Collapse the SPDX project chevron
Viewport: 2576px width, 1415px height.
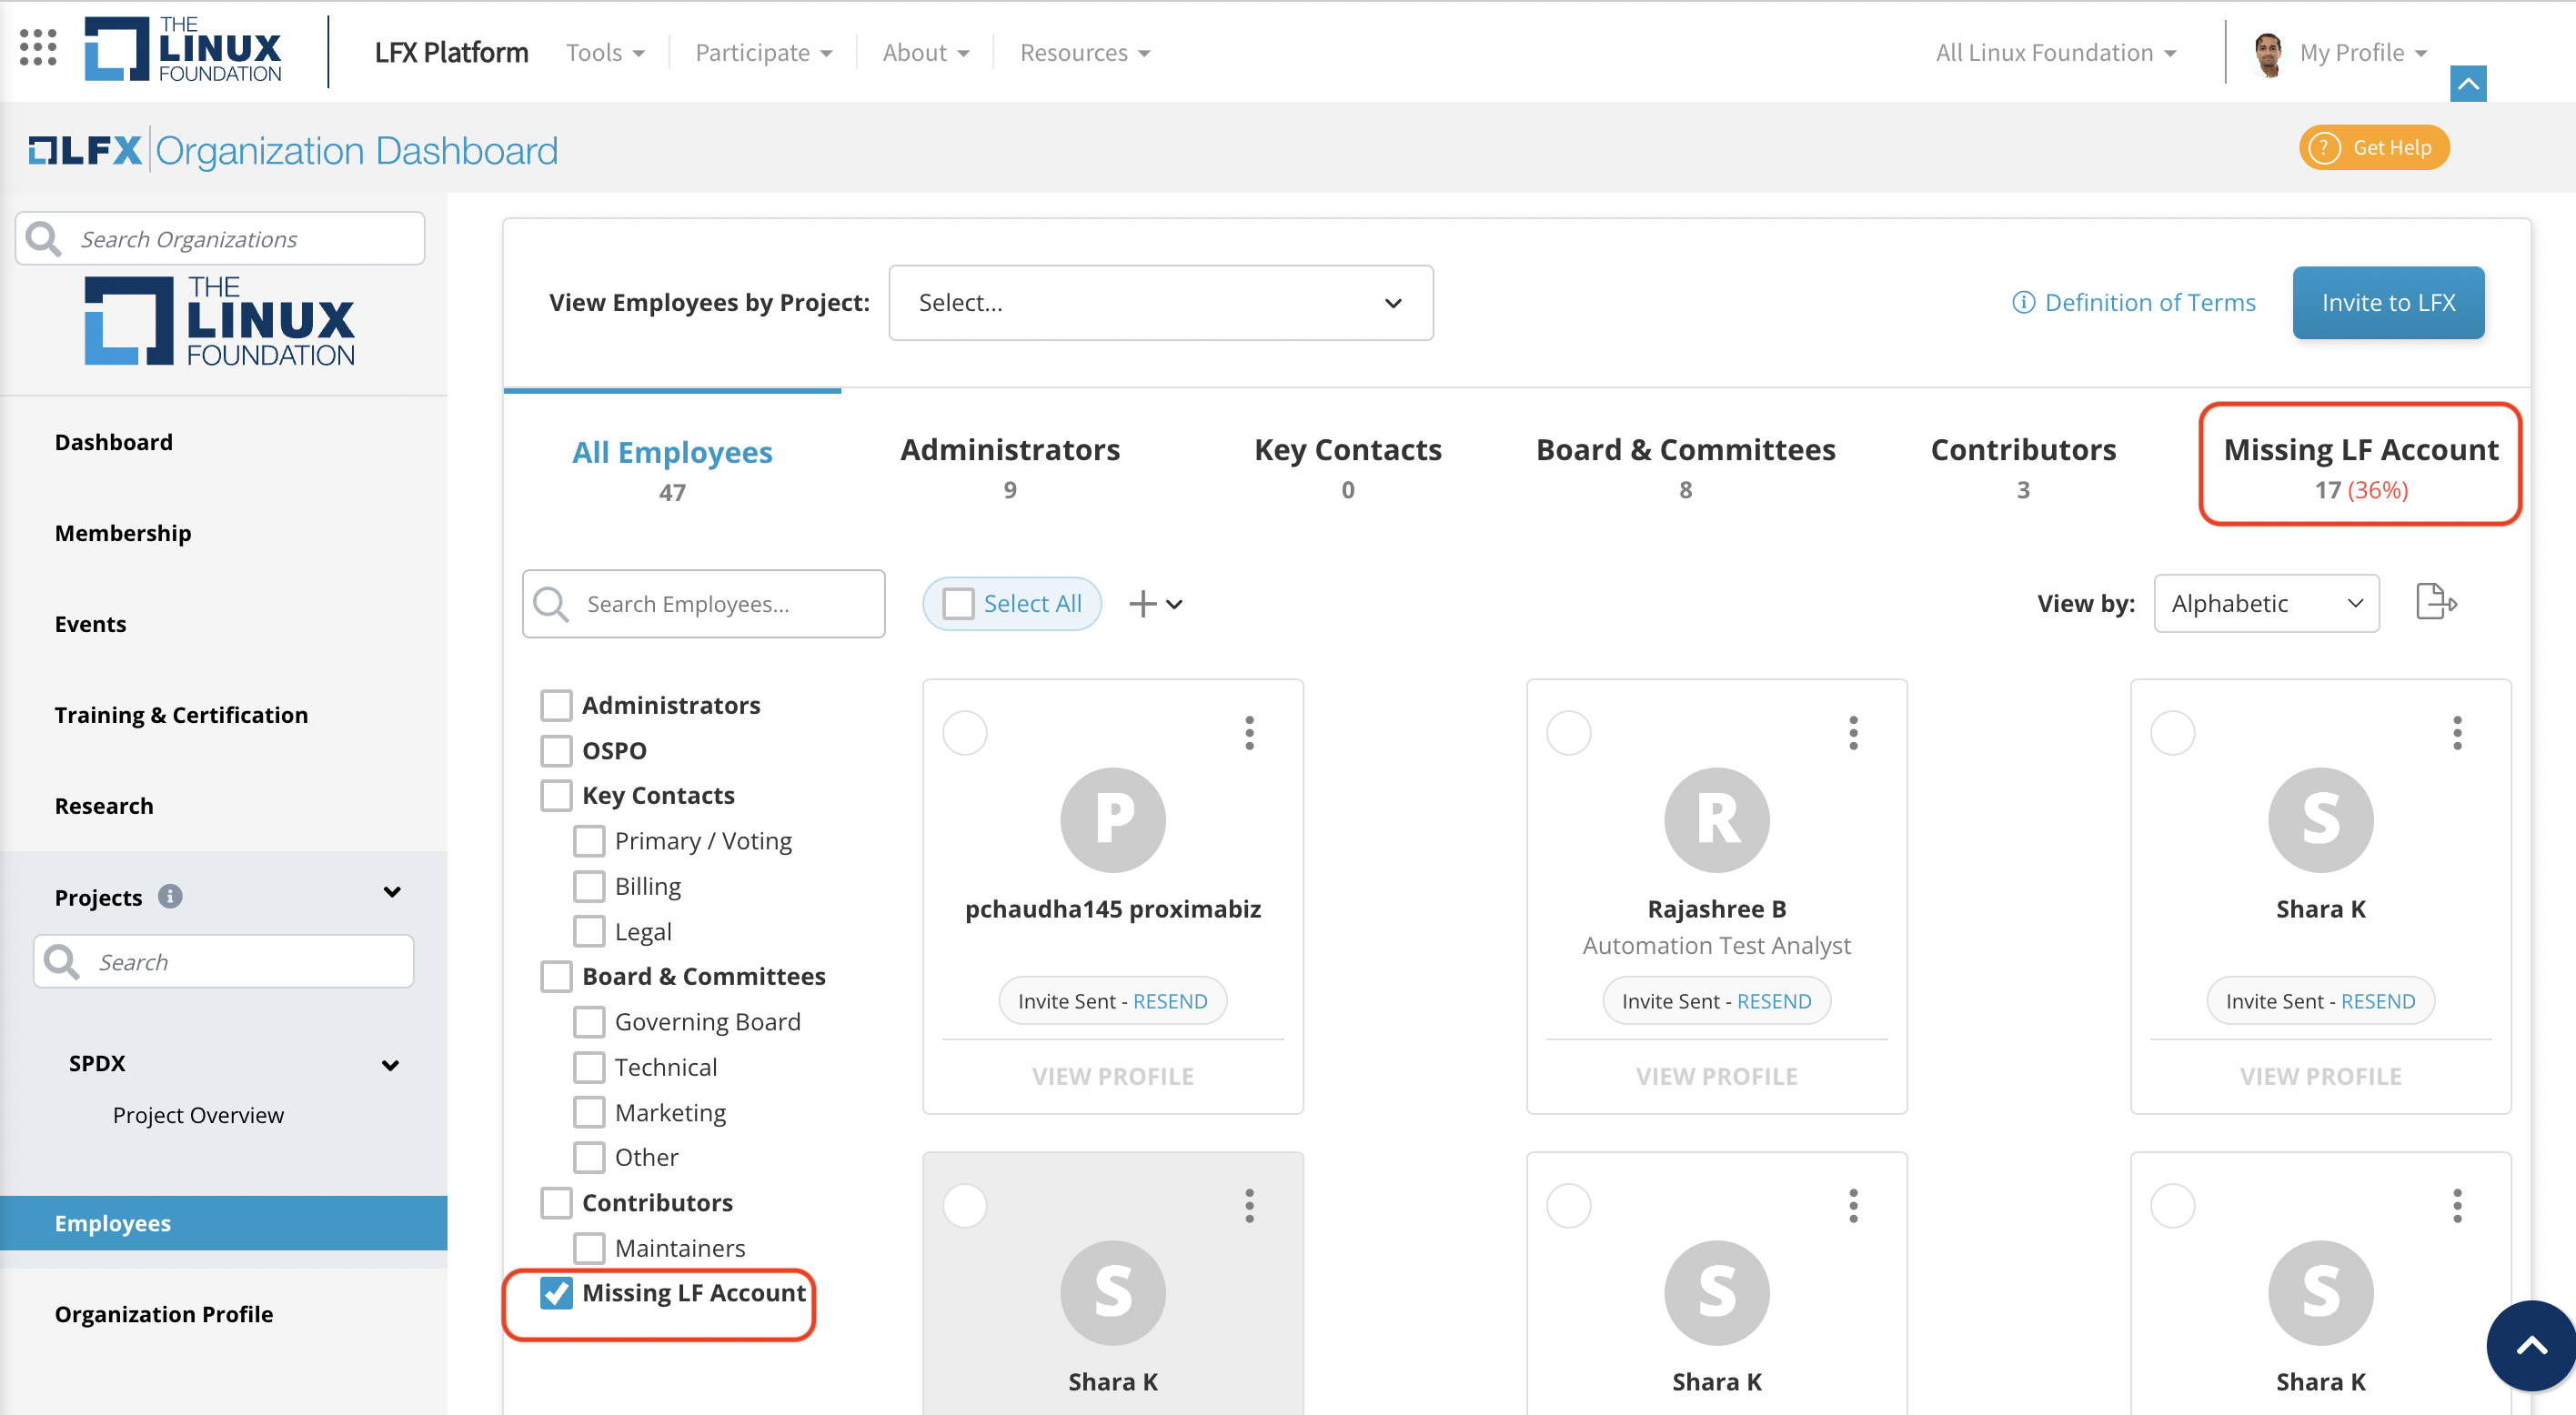coord(391,1065)
